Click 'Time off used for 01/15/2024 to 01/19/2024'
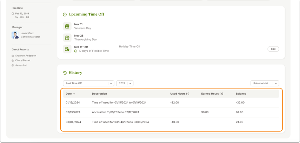This screenshot has width=300, height=143. (119, 102)
